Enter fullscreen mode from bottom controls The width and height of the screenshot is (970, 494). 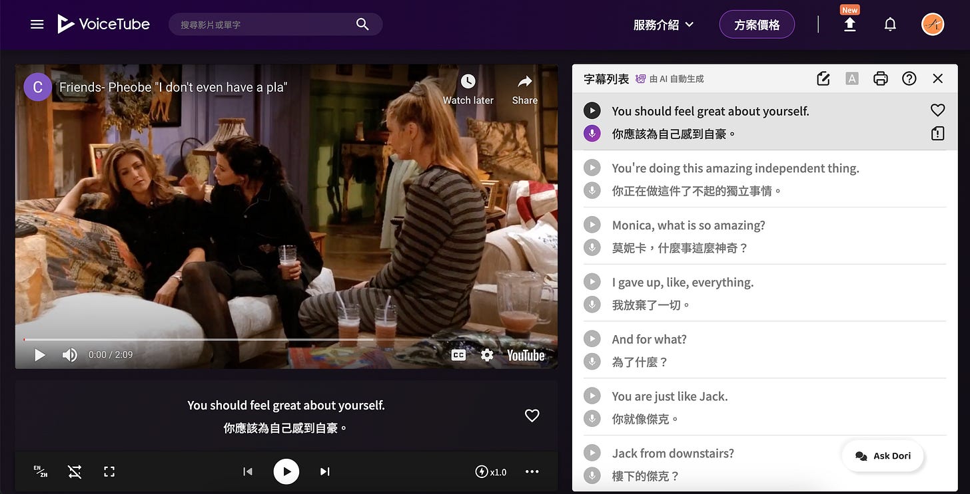tap(109, 471)
